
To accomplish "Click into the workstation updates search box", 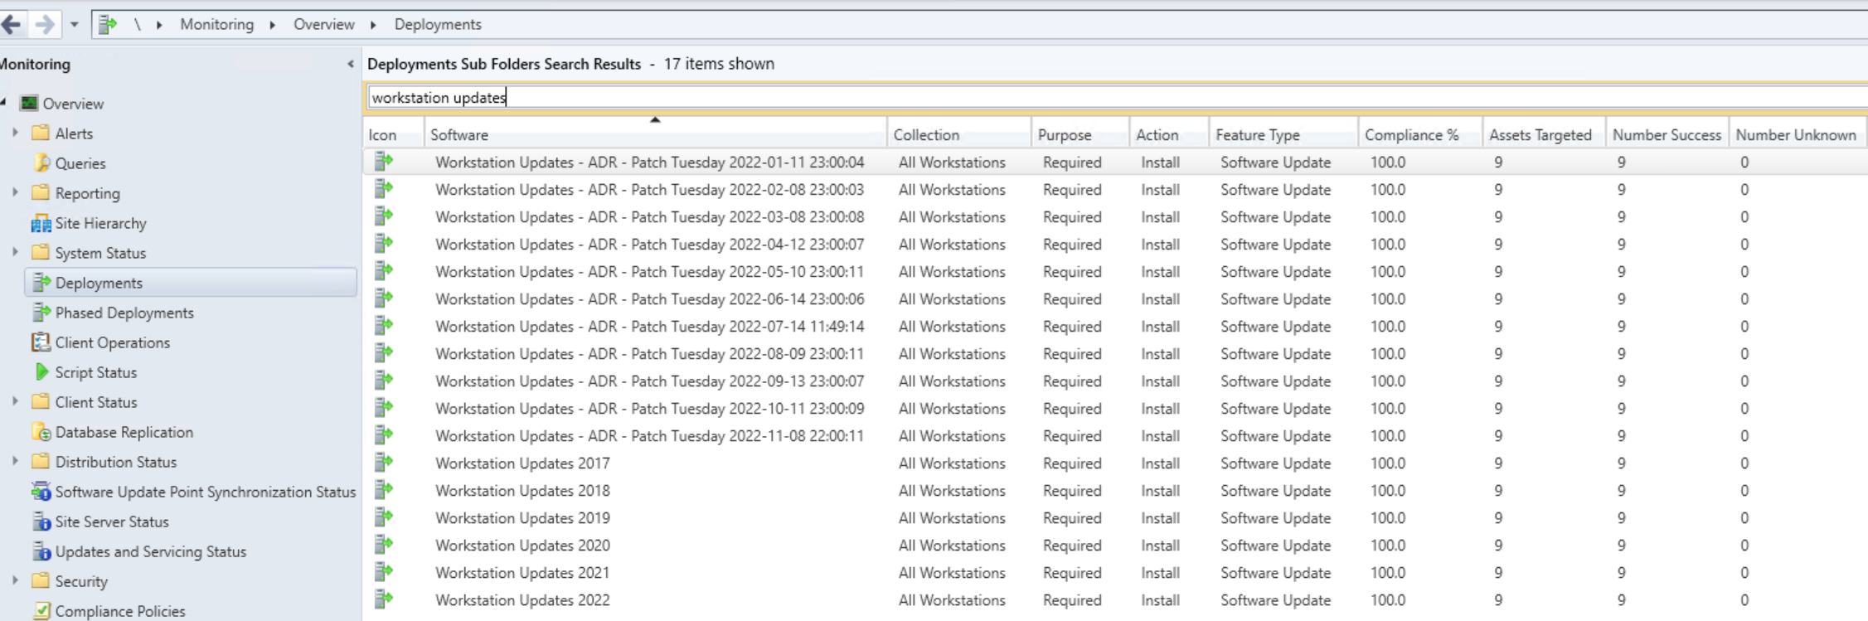I will tap(1117, 98).
